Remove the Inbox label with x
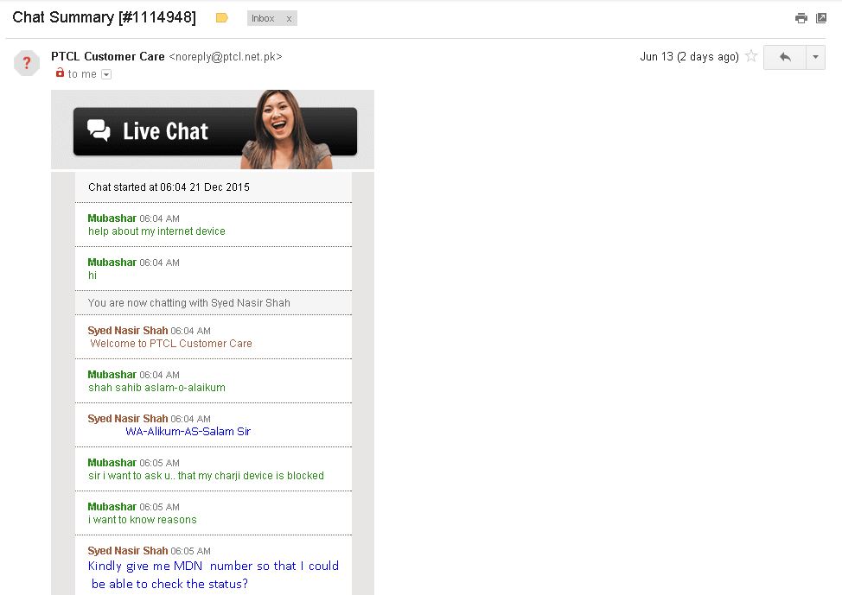The image size is (842, 595). (289, 19)
